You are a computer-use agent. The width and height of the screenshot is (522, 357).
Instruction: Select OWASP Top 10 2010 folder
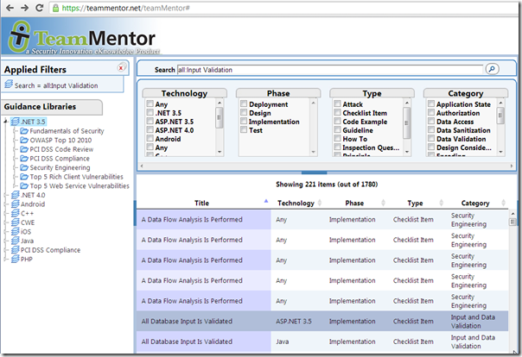tap(60, 141)
